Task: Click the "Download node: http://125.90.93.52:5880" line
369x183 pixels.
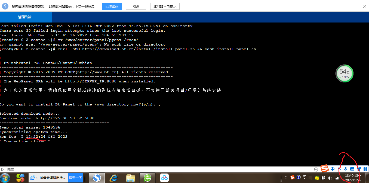Action: click(47, 118)
